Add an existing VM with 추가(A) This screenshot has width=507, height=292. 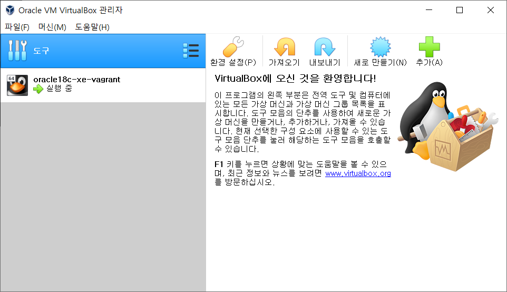(429, 51)
